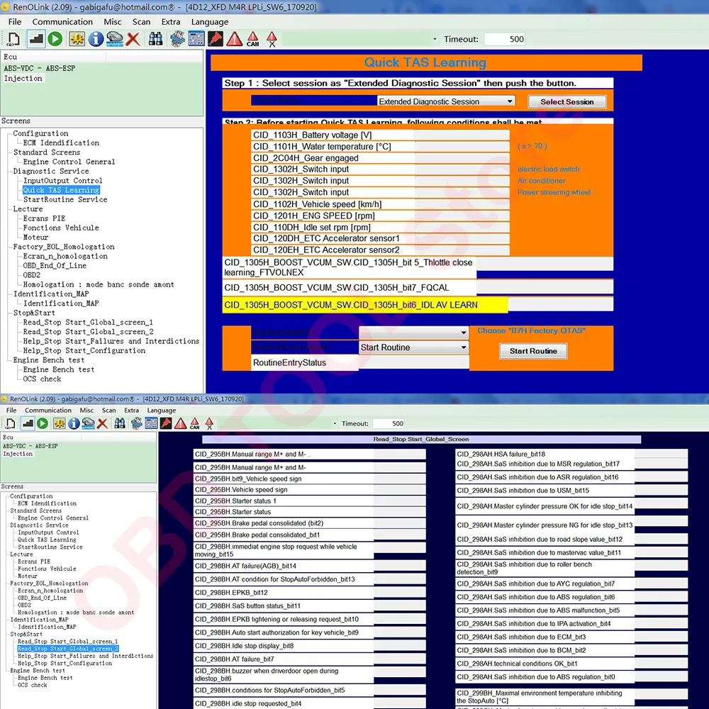709x709 pixels.
Task: Select StartRoutine Service in the Quick TAS window tree
Action: coord(65,199)
